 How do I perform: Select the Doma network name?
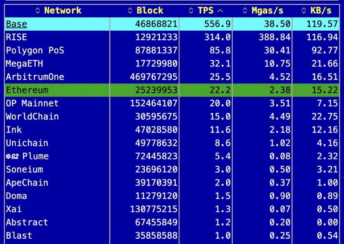pos(17,196)
